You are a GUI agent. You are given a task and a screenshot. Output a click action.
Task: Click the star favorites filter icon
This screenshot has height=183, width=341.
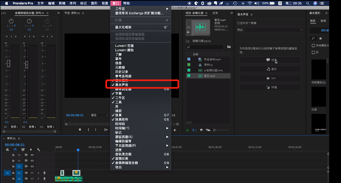320,39
